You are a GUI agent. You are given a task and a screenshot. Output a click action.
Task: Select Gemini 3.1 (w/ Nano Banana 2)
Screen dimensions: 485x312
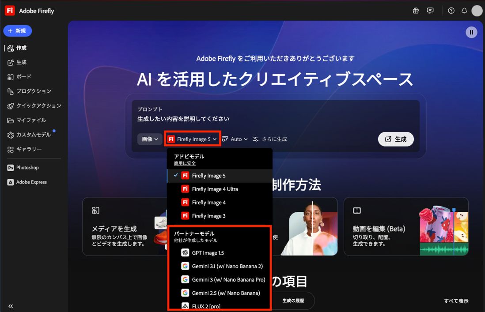(220, 266)
